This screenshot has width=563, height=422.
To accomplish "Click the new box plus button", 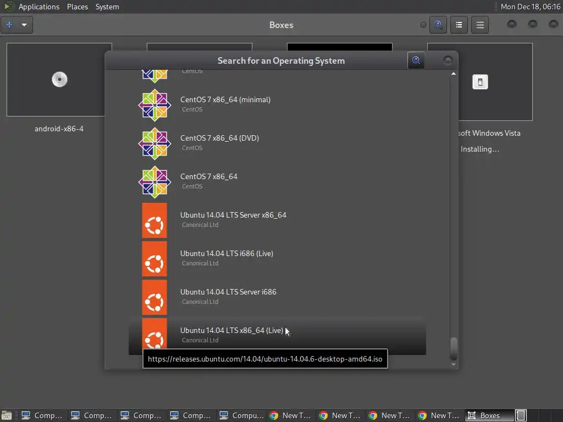I will coord(9,25).
